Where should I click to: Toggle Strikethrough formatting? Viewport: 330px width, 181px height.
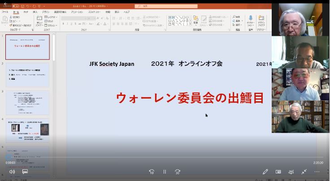[79, 24]
